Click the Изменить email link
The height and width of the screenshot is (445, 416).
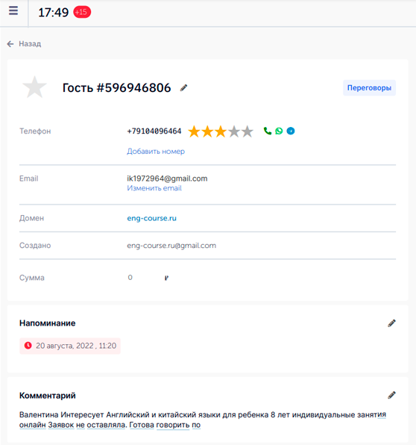click(x=154, y=188)
